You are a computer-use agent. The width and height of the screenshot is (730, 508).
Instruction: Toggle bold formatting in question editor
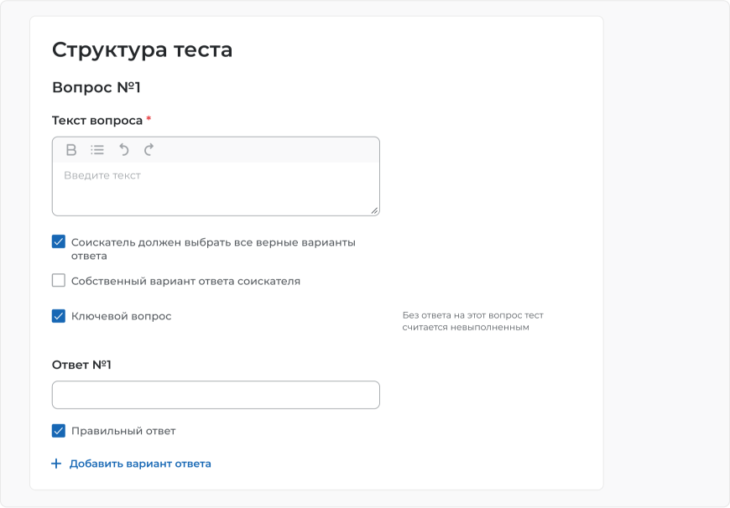pos(71,150)
